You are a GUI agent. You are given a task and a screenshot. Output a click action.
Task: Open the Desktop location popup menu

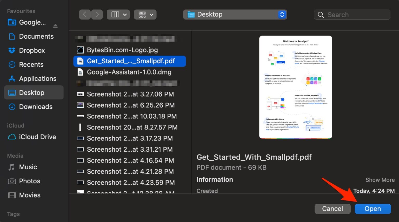pos(235,15)
